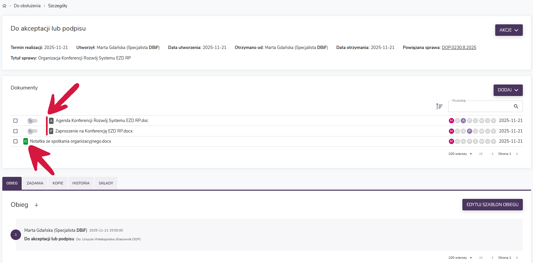This screenshot has height=263, width=533.
Task: Click the down arrow next to Obieg heading
Action: tap(36, 205)
